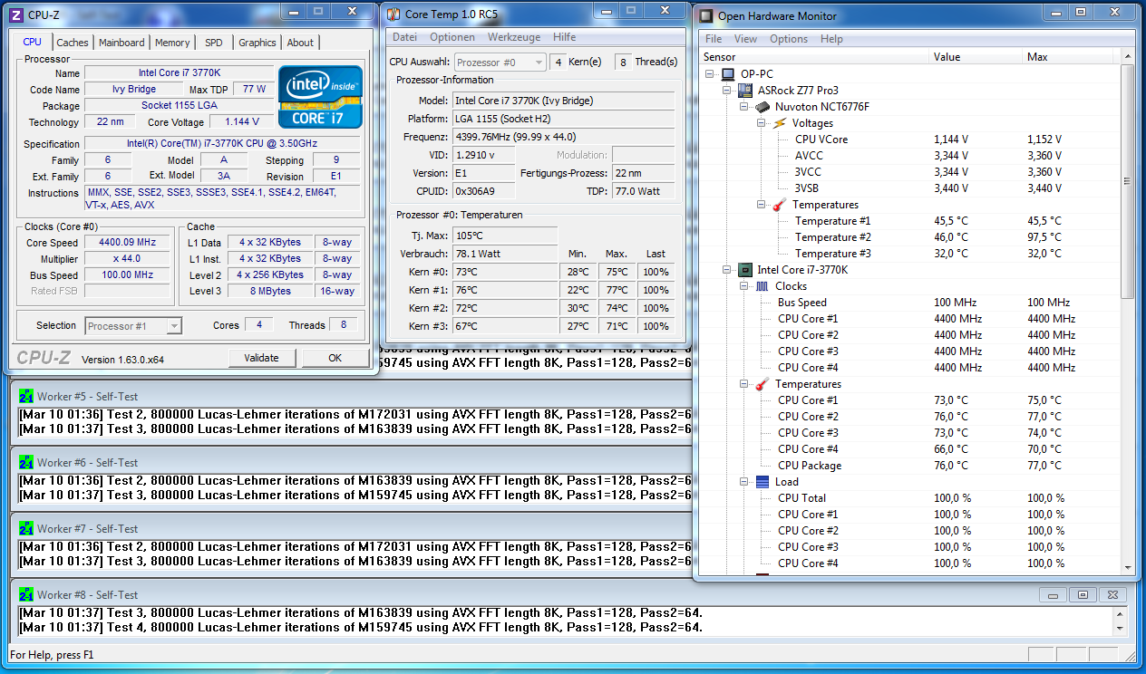
Task: Select the CPU Package temperature row
Action: tap(910, 466)
